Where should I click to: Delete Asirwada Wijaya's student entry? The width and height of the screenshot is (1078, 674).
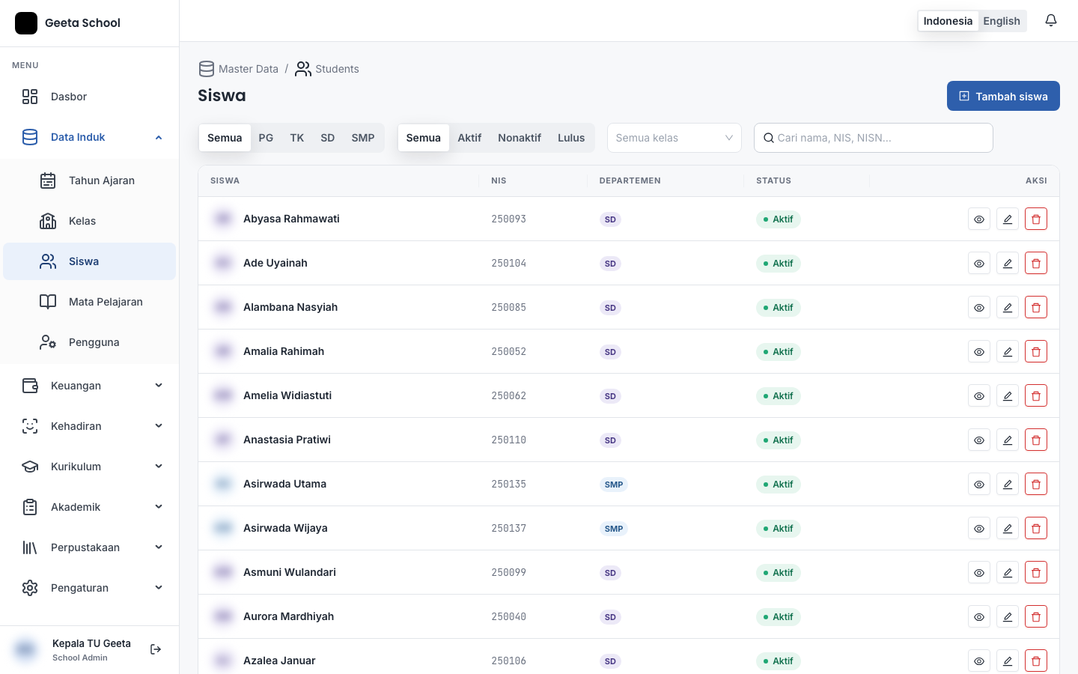[1036, 528]
